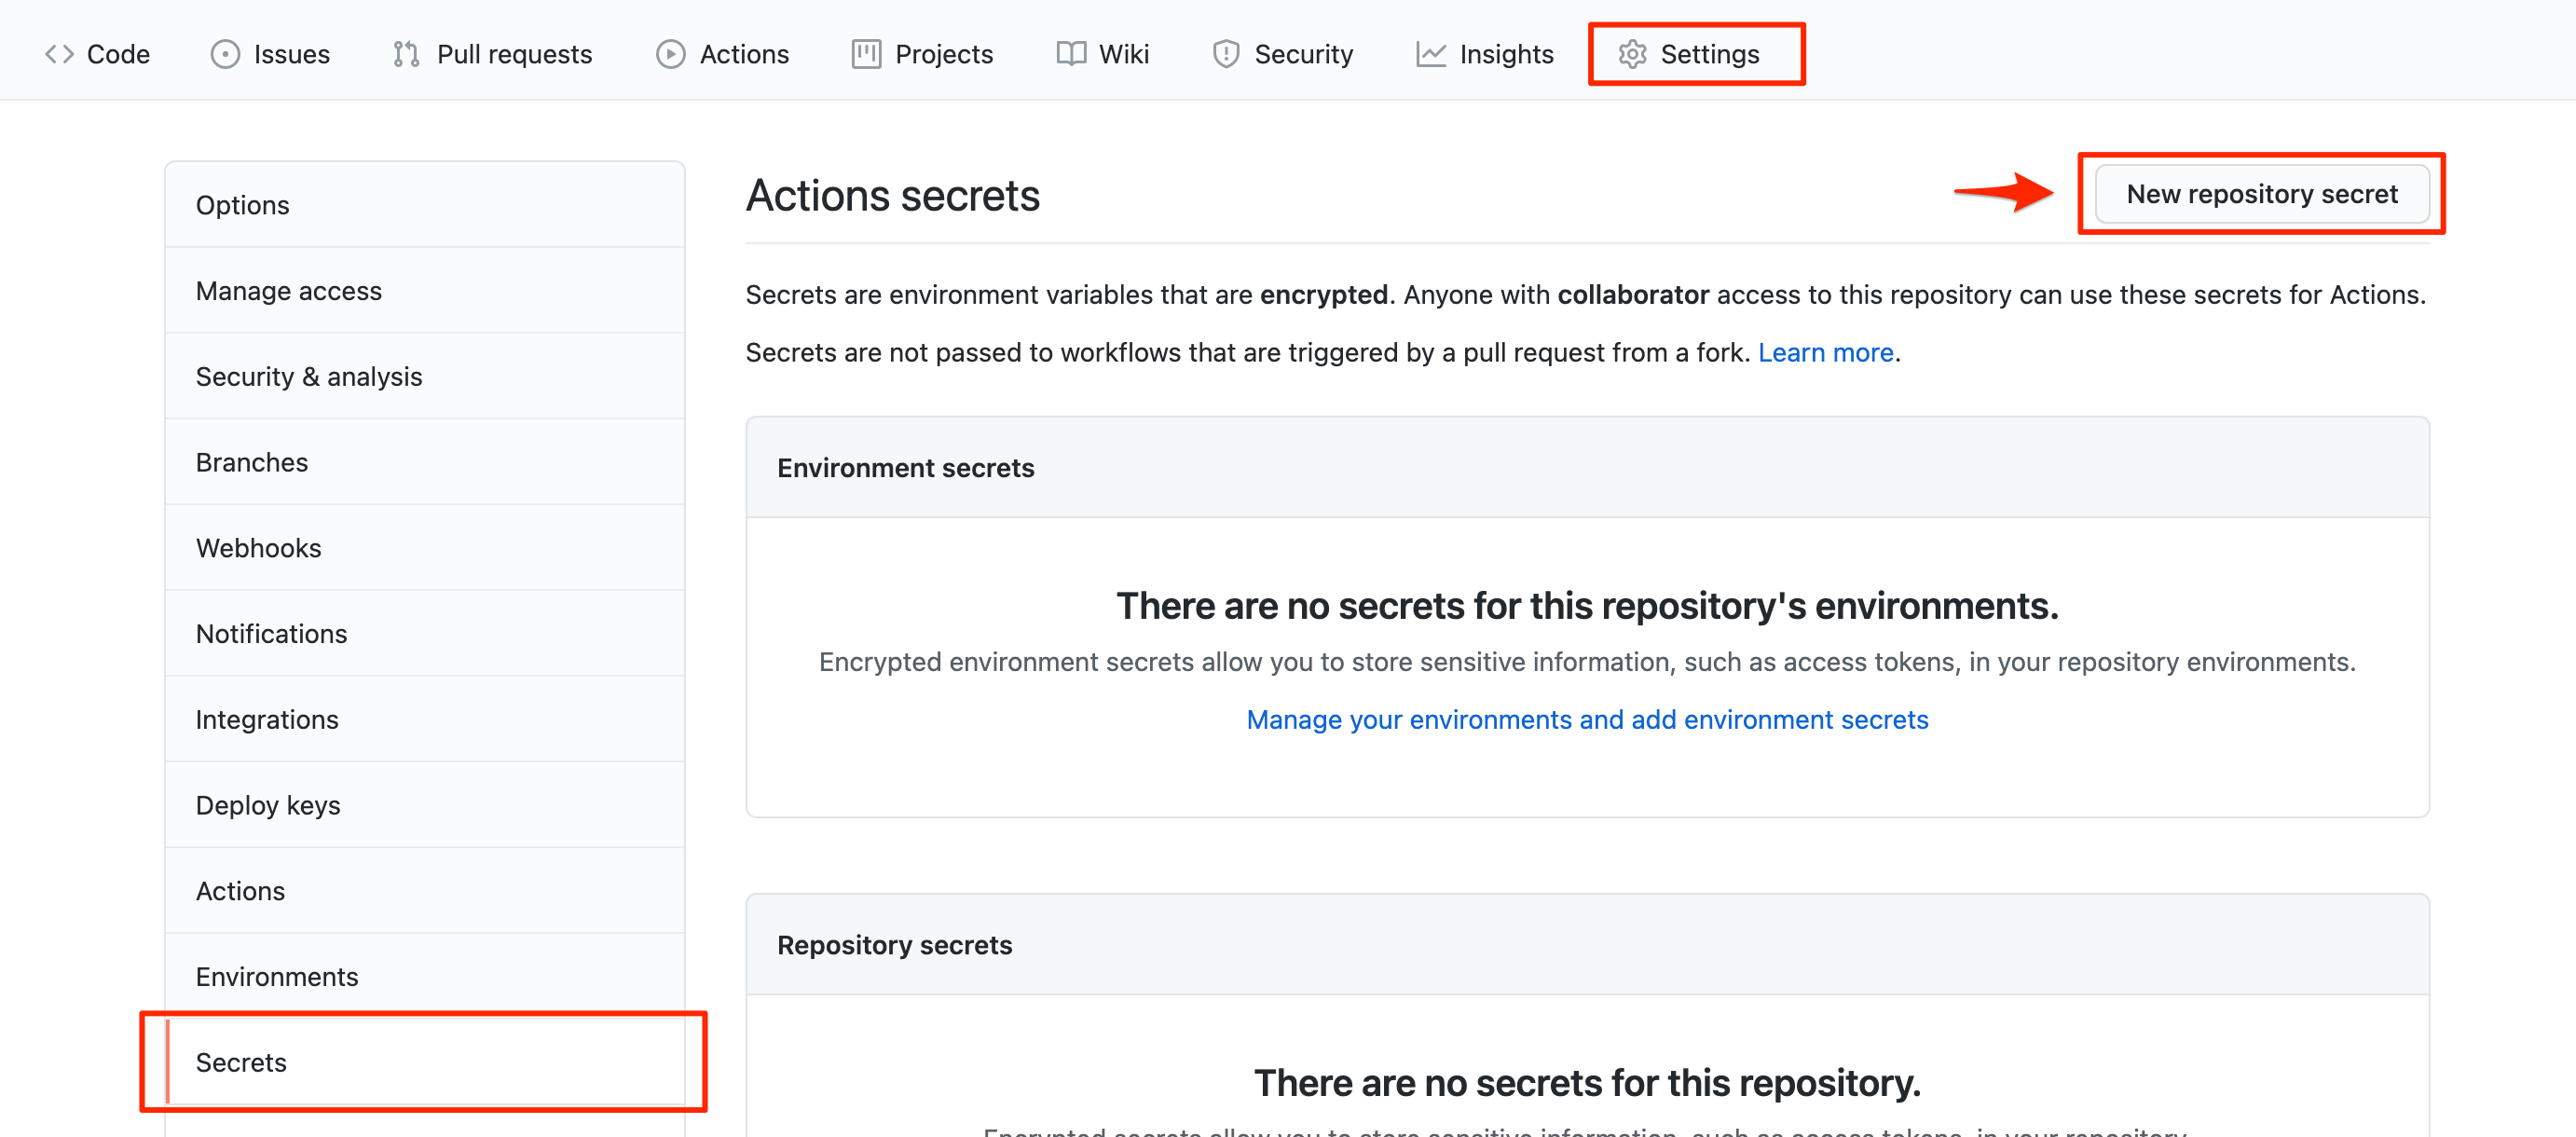Open the Settings tab

[1709, 54]
